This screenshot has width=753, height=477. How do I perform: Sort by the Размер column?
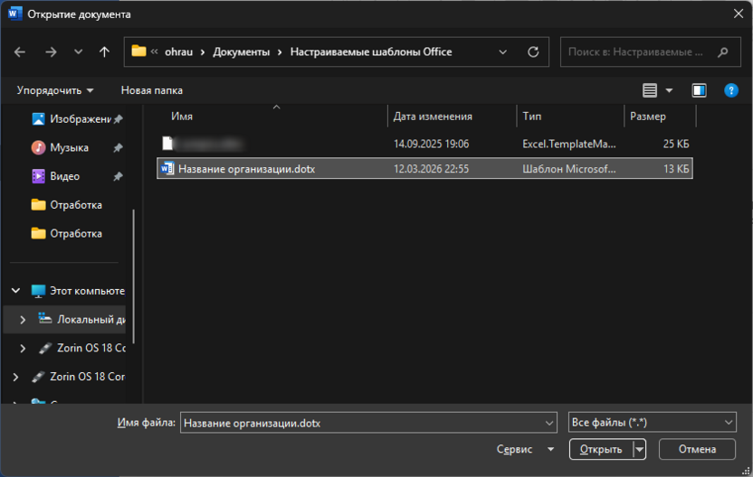(x=648, y=116)
